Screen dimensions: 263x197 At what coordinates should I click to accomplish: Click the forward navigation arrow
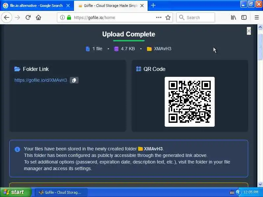tap(17, 17)
